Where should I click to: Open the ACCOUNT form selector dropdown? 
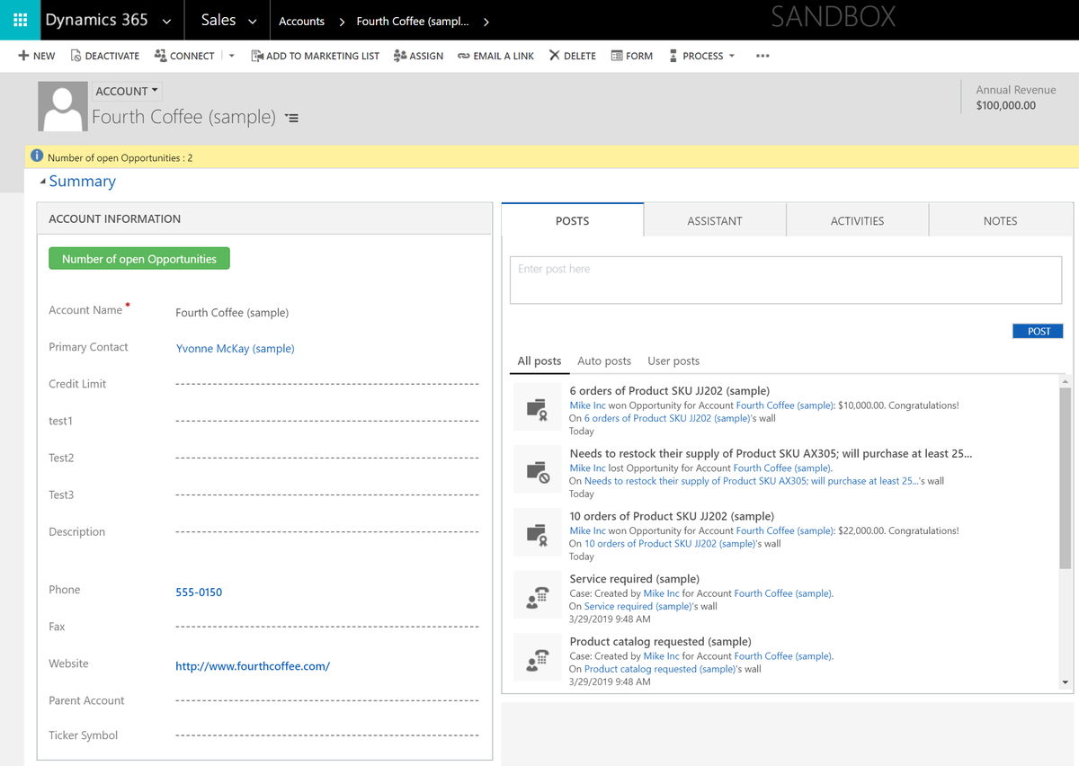127,91
